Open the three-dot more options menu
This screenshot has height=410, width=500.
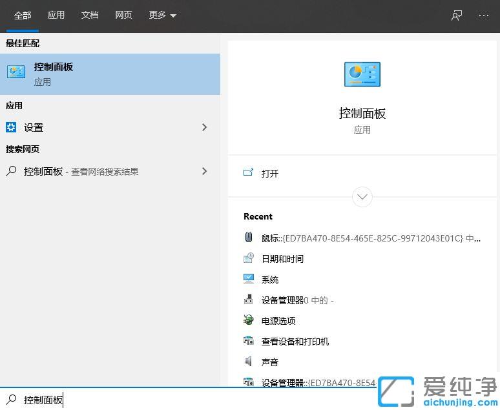coord(484,15)
